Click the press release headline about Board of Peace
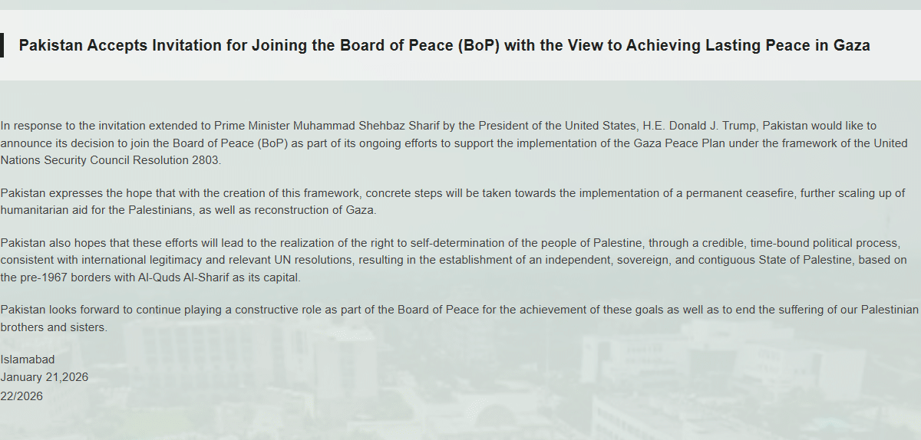Image resolution: width=921 pixels, height=440 pixels. (444, 45)
